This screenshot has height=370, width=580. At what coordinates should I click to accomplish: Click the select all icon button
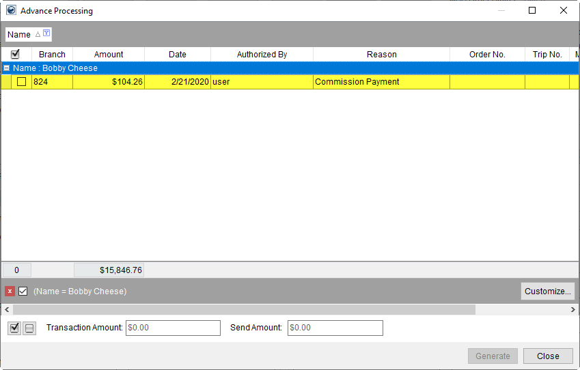(14, 328)
